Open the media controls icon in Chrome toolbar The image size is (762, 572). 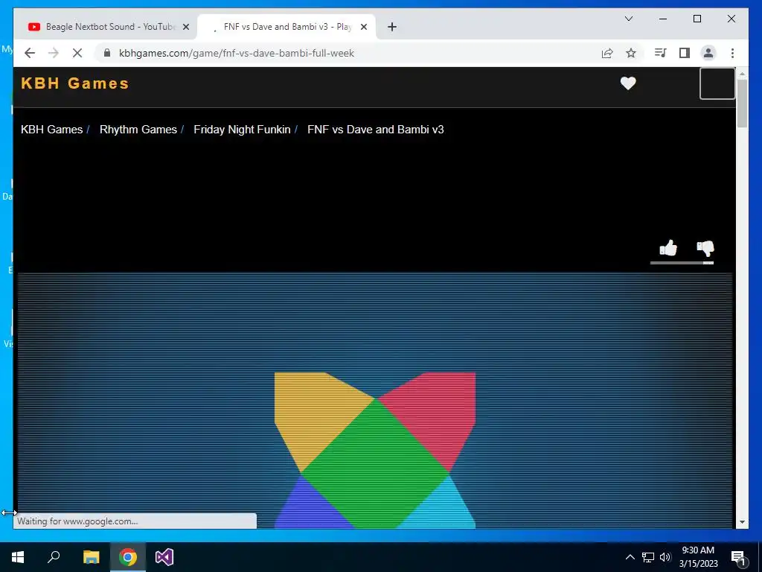tap(661, 53)
